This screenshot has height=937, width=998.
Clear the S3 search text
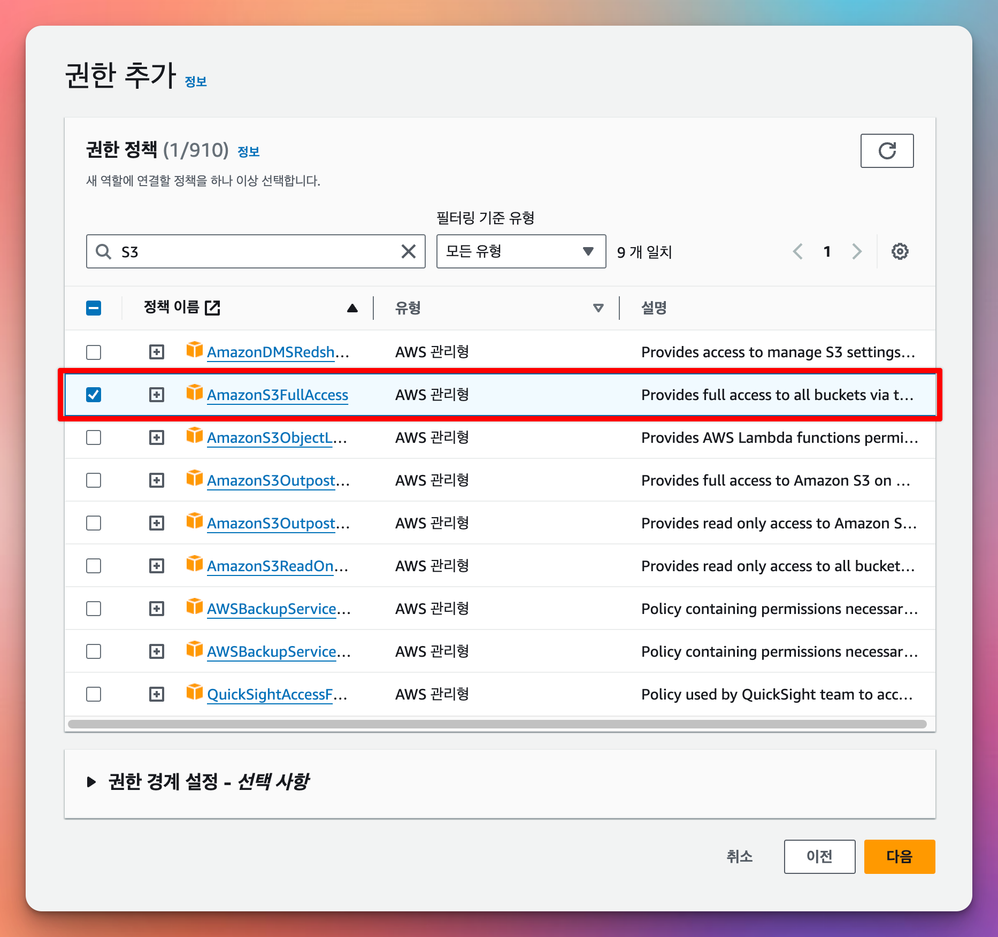pyautogui.click(x=409, y=251)
